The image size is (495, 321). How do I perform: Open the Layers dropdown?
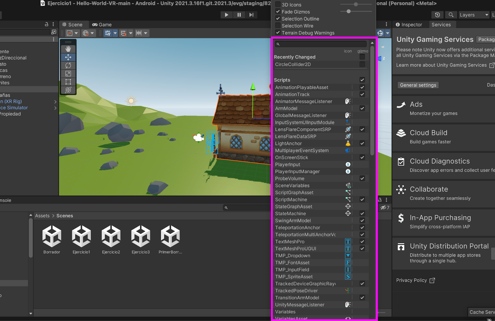(x=473, y=15)
